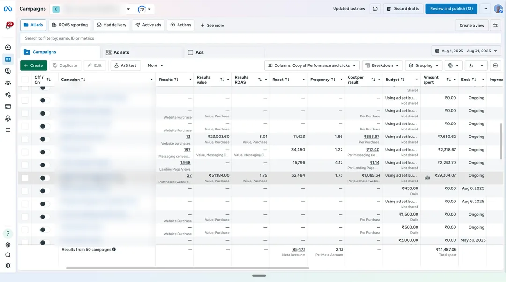Open the Breakdown dropdown
This screenshot has width=506, height=282.
[382, 65]
